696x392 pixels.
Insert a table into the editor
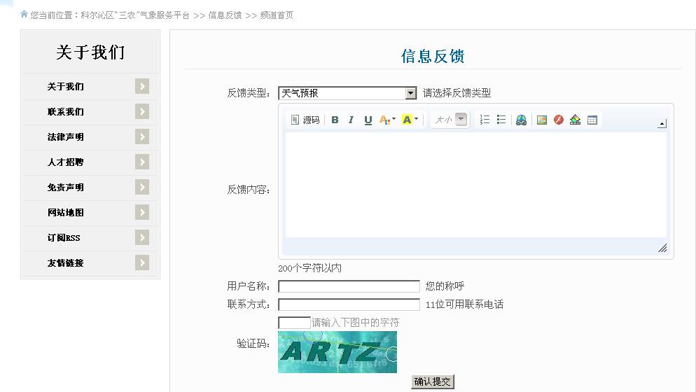click(x=592, y=120)
